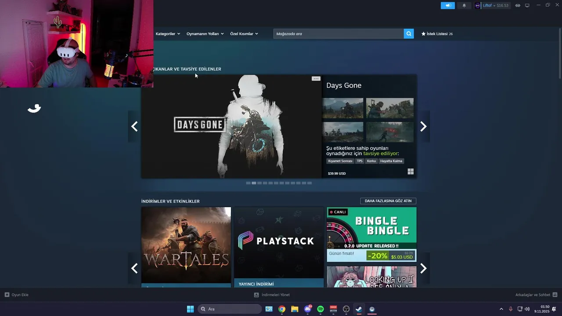Enter Big Picture mode via the monitor icon
Viewport: 562px width, 316px height.
click(527, 5)
